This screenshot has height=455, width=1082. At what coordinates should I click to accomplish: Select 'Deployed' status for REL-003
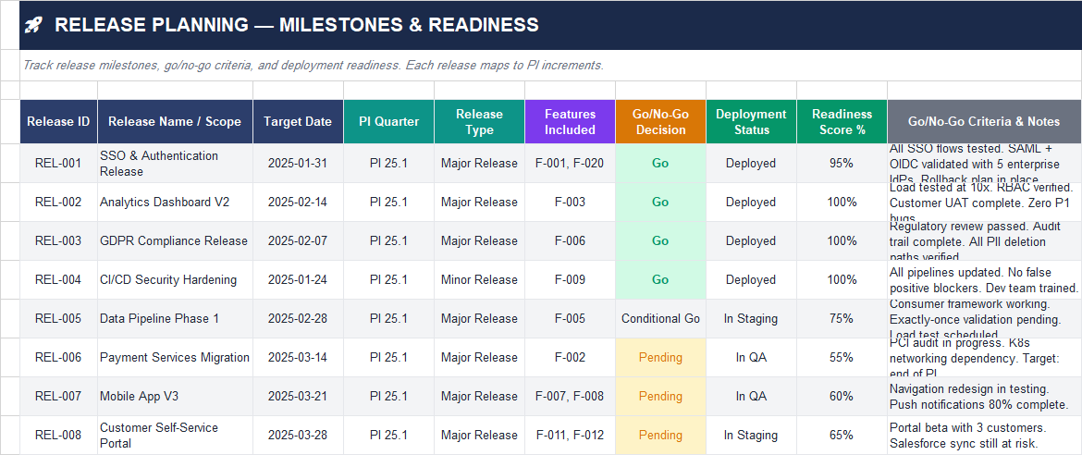752,241
